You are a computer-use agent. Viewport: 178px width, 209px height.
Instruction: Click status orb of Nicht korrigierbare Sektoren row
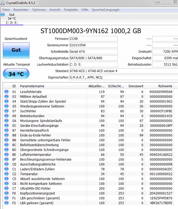6,183
